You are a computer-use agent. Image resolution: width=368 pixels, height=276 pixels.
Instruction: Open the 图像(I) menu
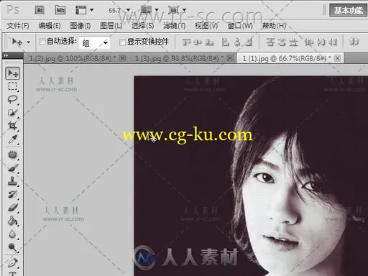(x=80, y=26)
